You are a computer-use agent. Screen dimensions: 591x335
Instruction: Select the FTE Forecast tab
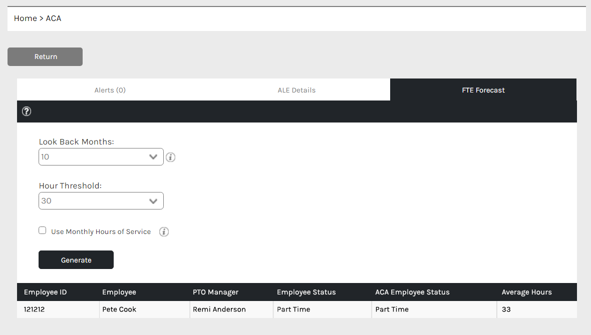point(483,90)
